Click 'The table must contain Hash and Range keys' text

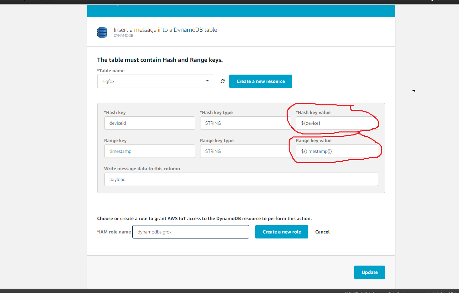tap(160, 60)
